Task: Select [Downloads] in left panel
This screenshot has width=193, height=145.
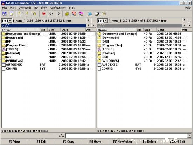Action: tap(48, 38)
